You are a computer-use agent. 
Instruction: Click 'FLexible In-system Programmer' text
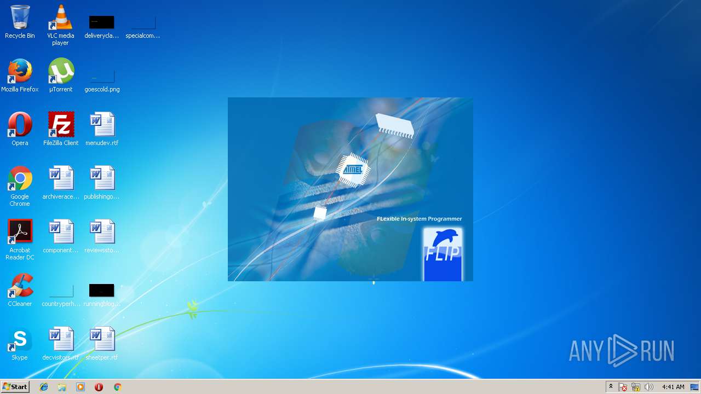(x=419, y=219)
